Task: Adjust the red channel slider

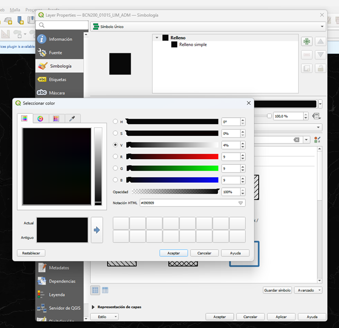Action: [172, 156]
